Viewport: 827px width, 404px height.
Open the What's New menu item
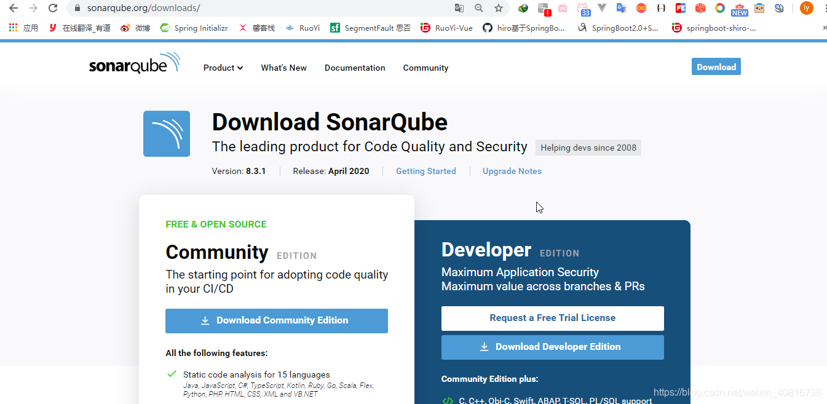(284, 68)
